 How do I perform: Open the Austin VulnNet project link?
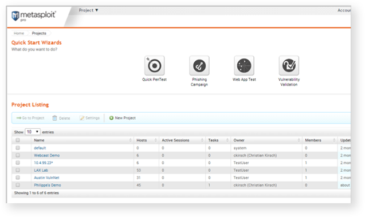click(x=46, y=177)
